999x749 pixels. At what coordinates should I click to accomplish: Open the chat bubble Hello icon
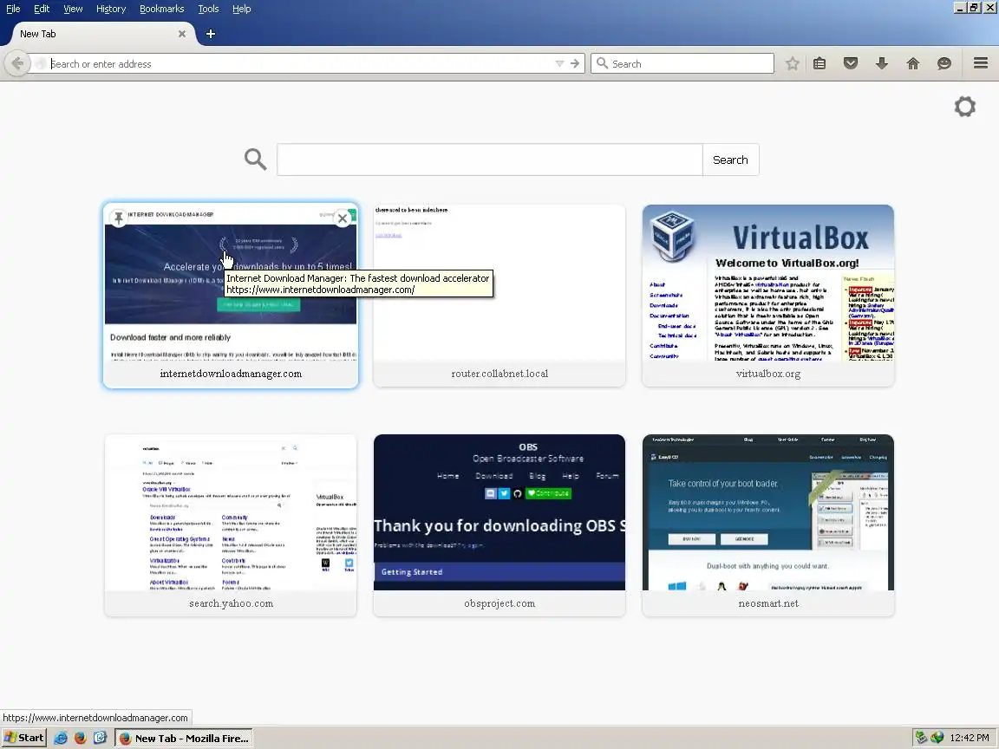[x=944, y=63]
